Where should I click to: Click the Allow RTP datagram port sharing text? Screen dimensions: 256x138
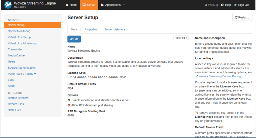tap(92, 105)
